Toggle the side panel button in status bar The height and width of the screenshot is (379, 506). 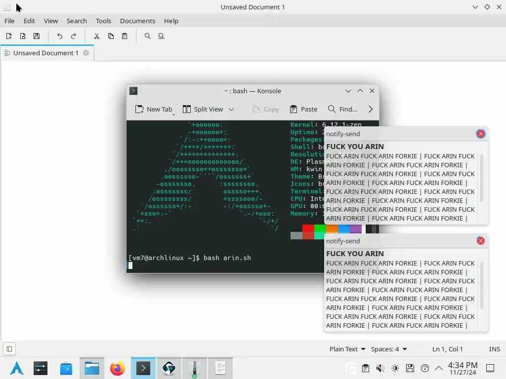9,349
